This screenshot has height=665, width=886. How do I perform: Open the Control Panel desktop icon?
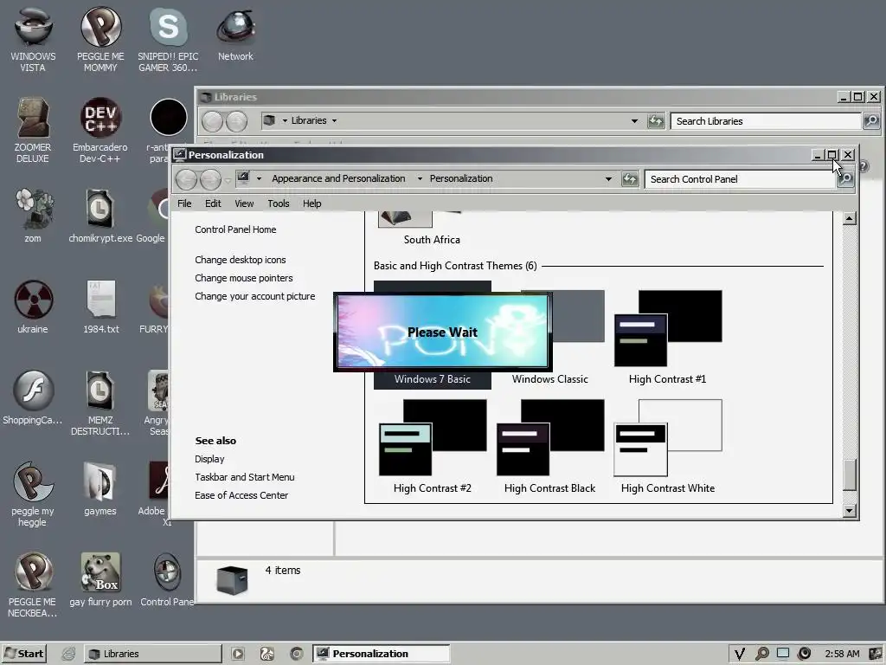coord(167,579)
